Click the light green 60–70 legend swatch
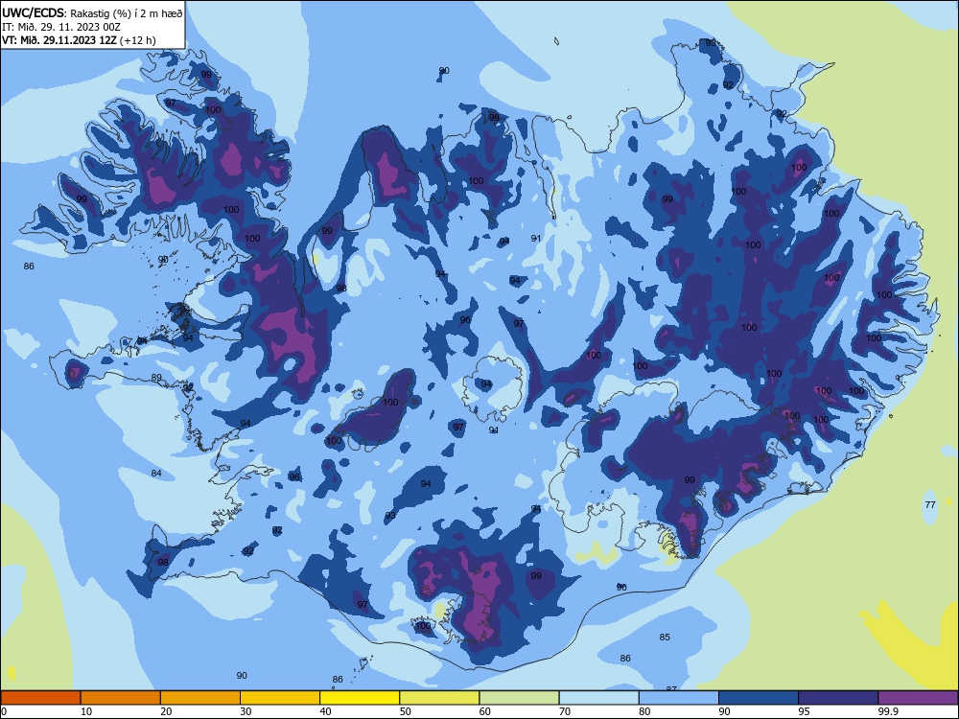959x719 pixels. [x=519, y=698]
